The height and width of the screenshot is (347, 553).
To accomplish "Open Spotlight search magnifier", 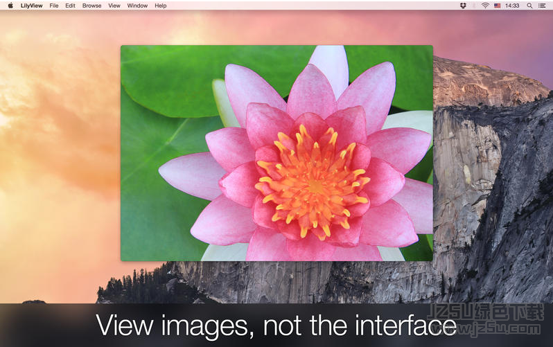I will 529,6.
